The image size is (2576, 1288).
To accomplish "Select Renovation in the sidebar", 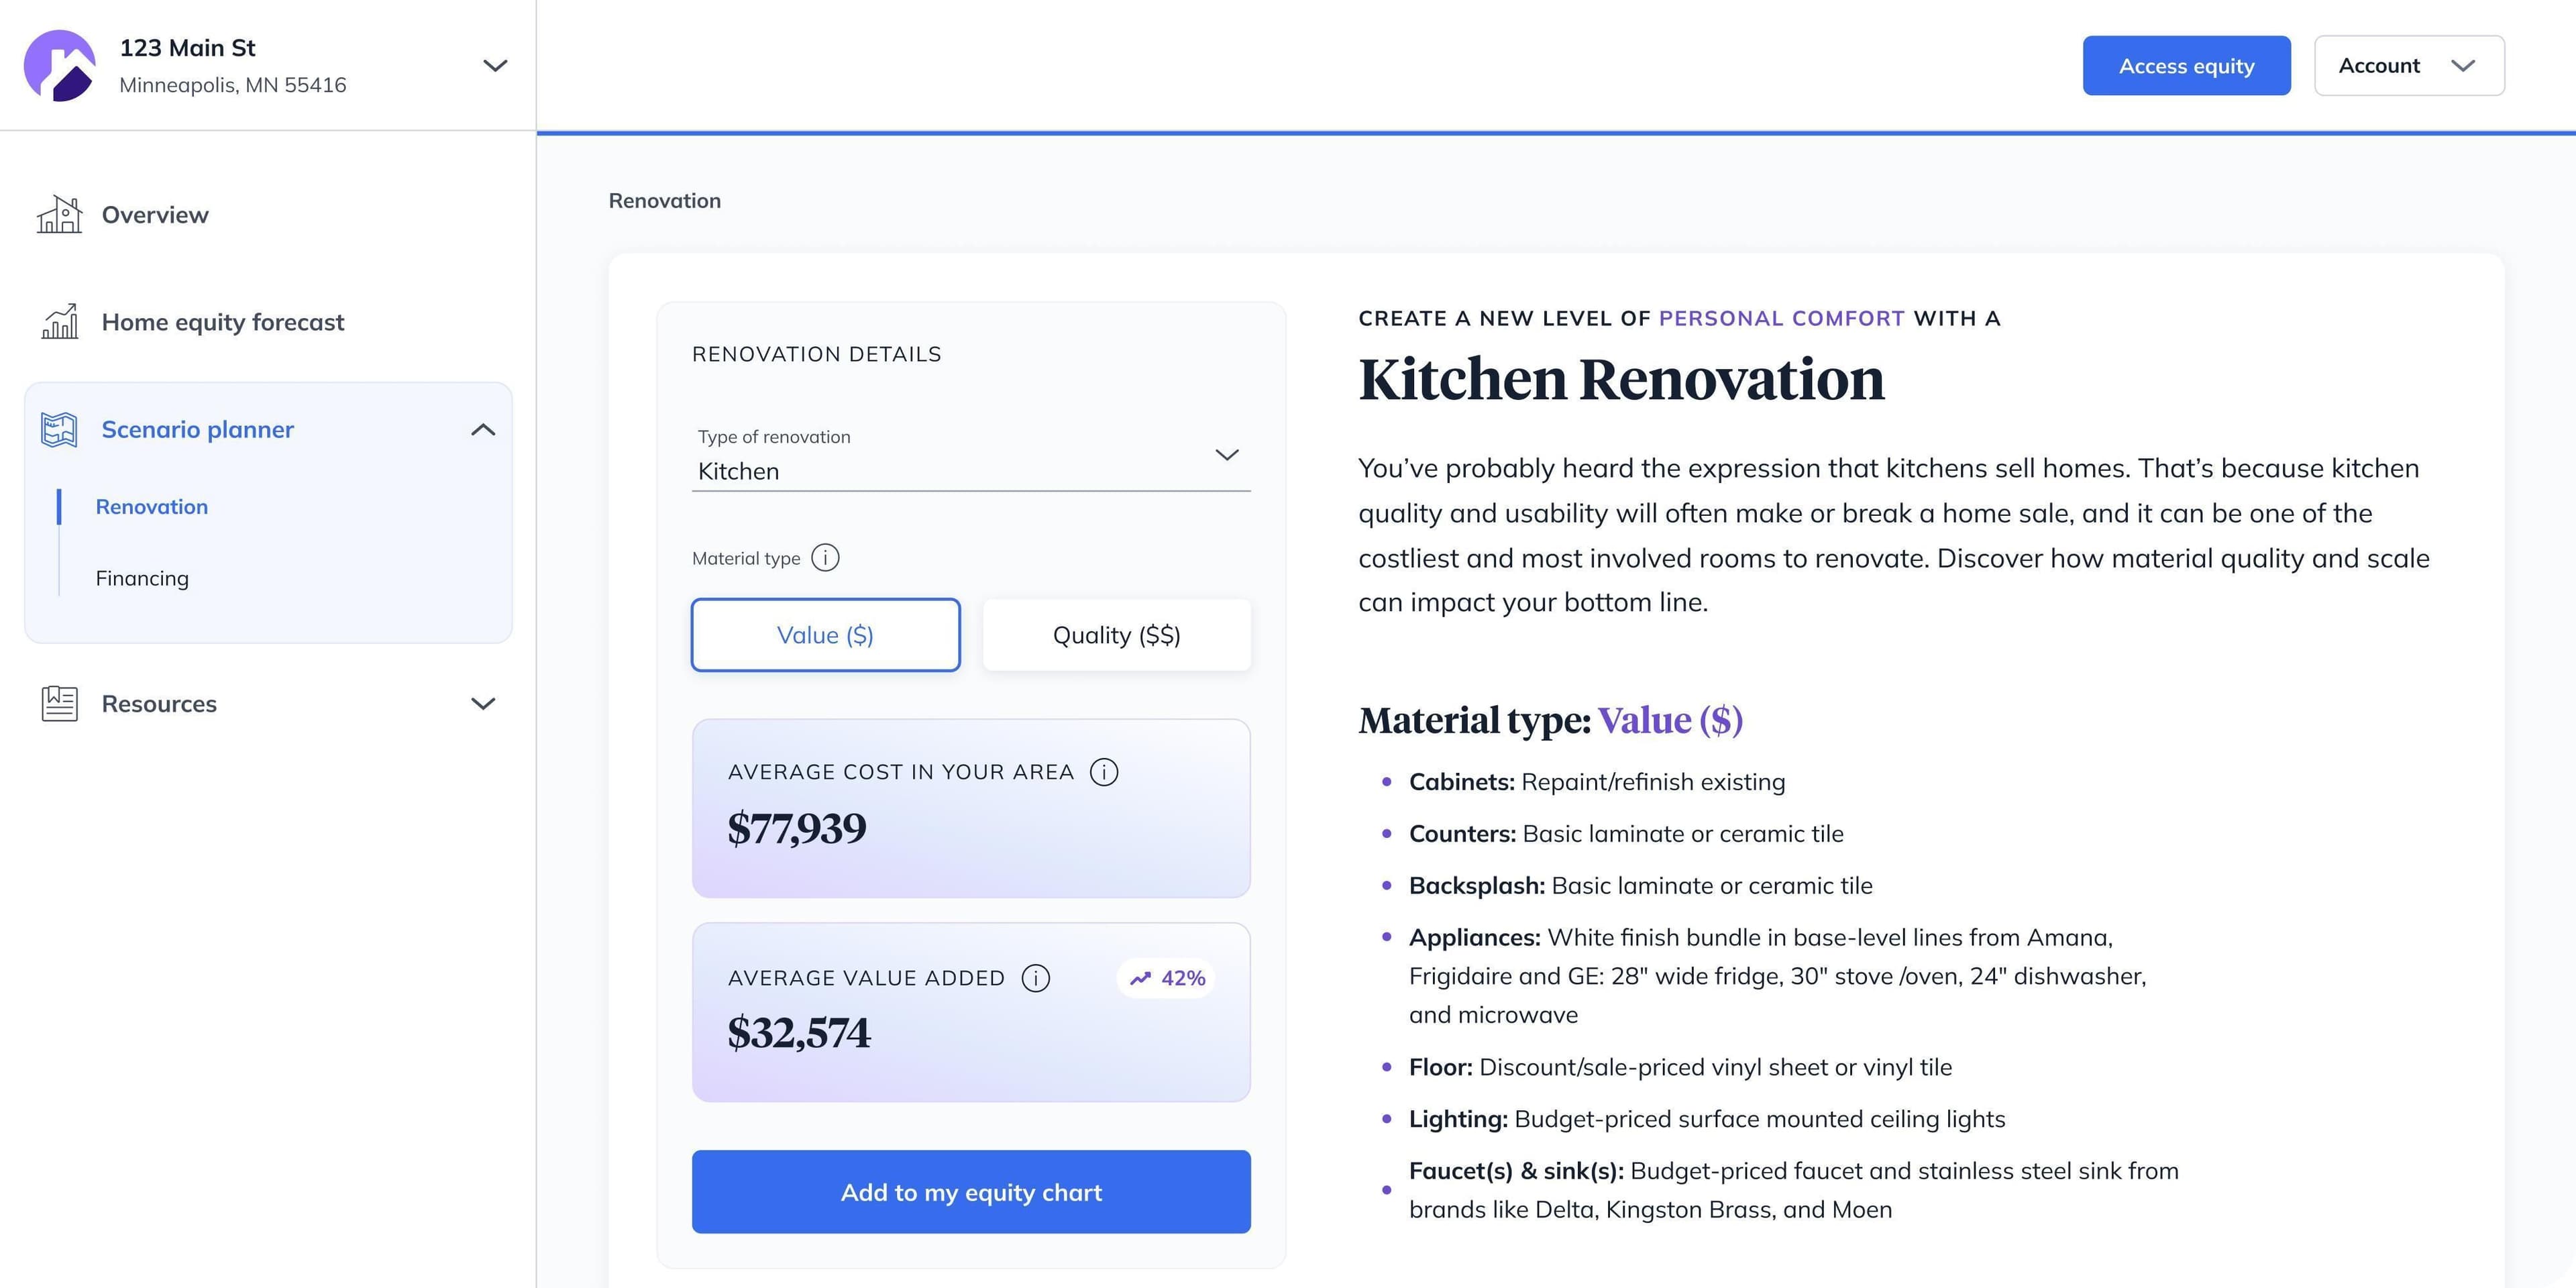I will (x=152, y=507).
